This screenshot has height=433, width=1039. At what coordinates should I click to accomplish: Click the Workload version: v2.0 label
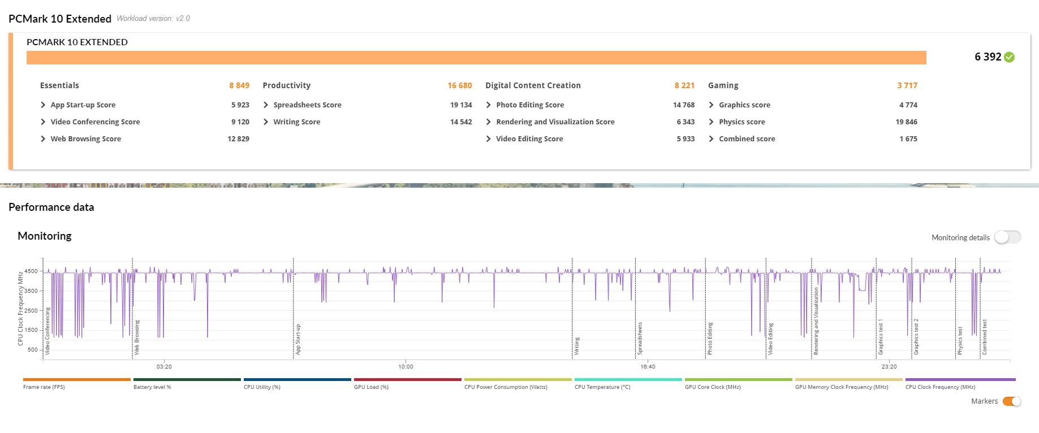coord(153,19)
